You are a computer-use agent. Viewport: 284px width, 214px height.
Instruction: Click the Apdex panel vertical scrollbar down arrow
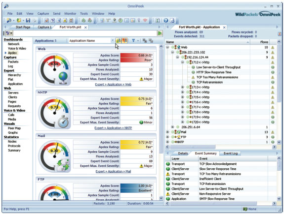pos(161,198)
